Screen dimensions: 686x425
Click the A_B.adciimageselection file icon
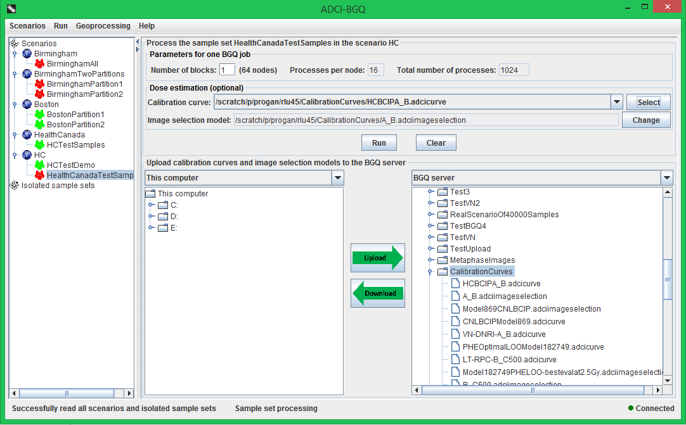click(x=455, y=296)
